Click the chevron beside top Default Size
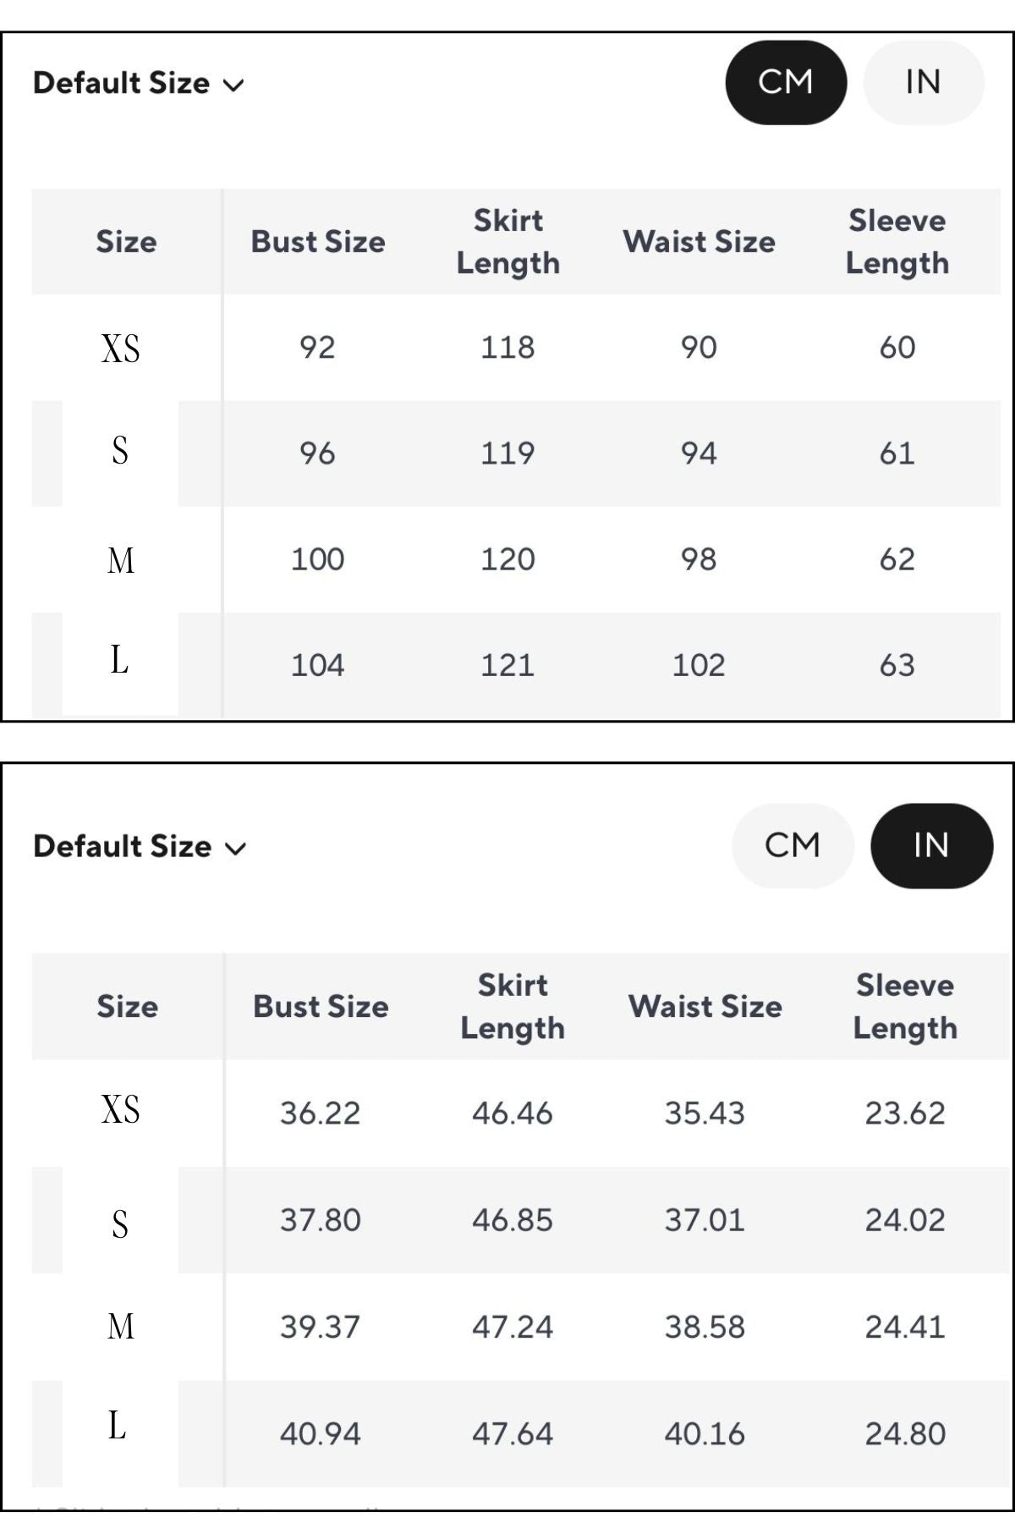The image size is (1015, 1523). coord(233,85)
